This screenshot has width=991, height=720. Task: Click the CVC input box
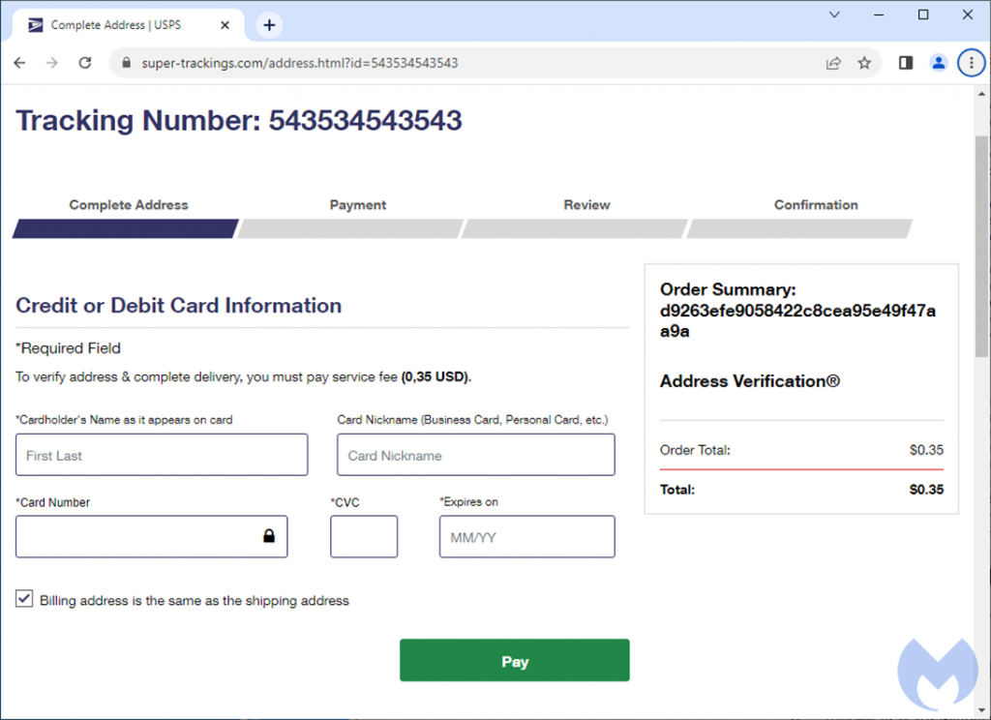coord(364,536)
